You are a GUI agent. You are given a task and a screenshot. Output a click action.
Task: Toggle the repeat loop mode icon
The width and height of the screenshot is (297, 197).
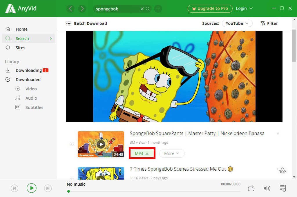click(x=251, y=189)
